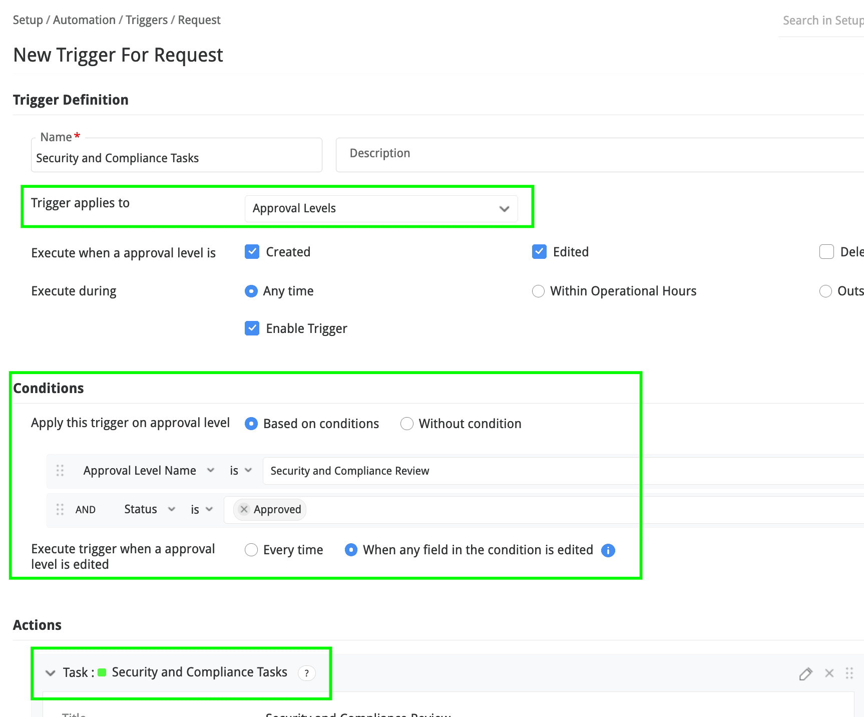
Task: Click the Setup breadcrumb link
Action: point(28,20)
